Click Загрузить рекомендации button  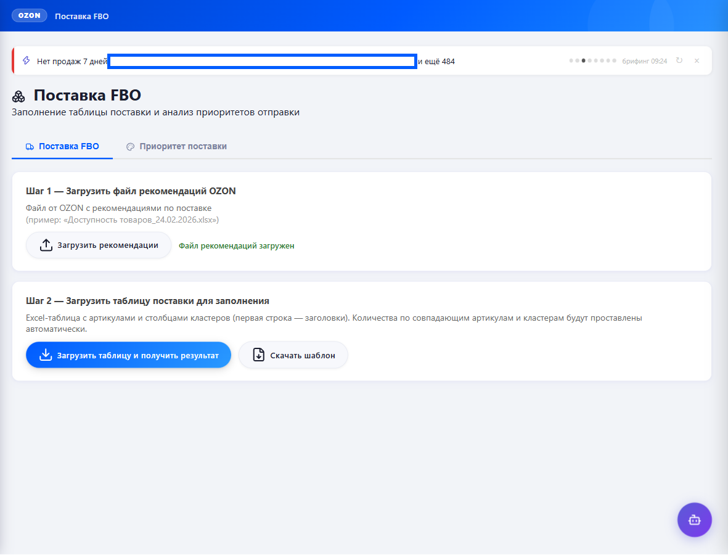tap(99, 245)
